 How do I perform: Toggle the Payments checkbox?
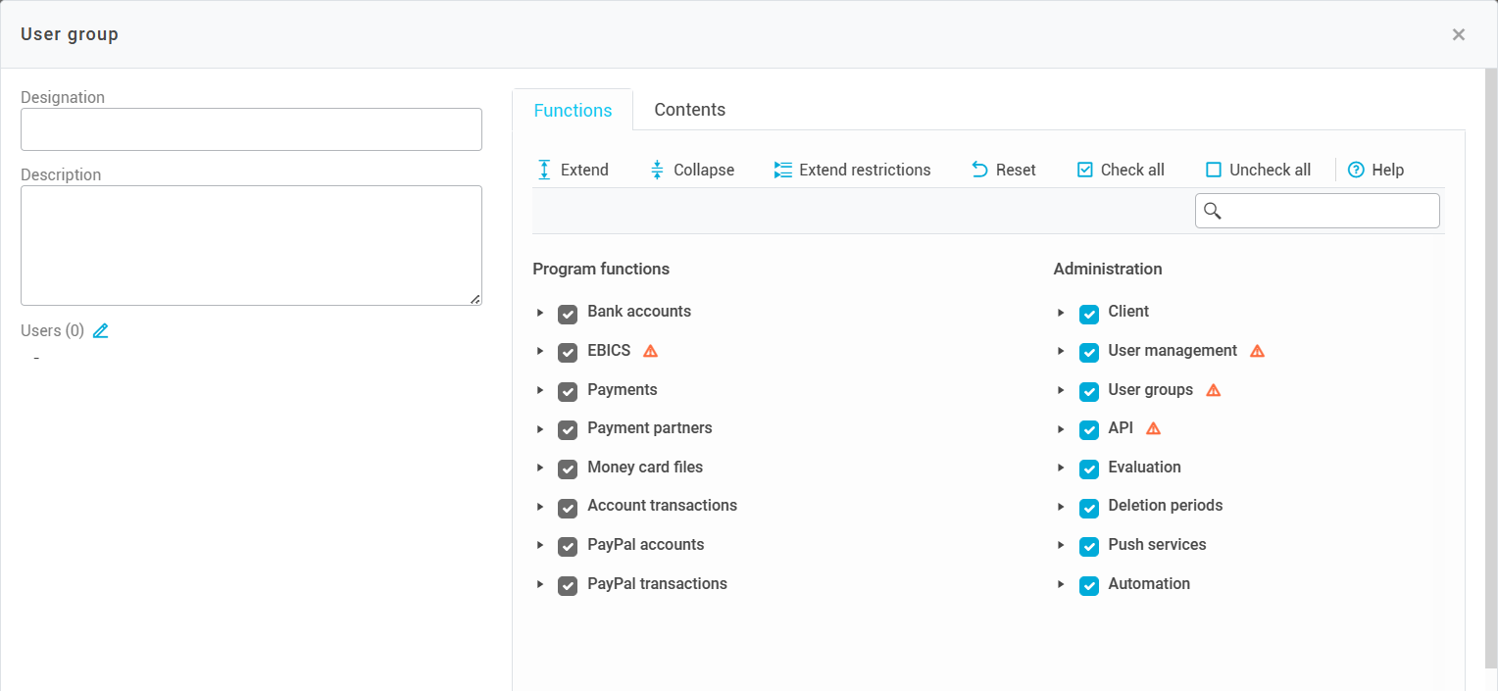[568, 391]
